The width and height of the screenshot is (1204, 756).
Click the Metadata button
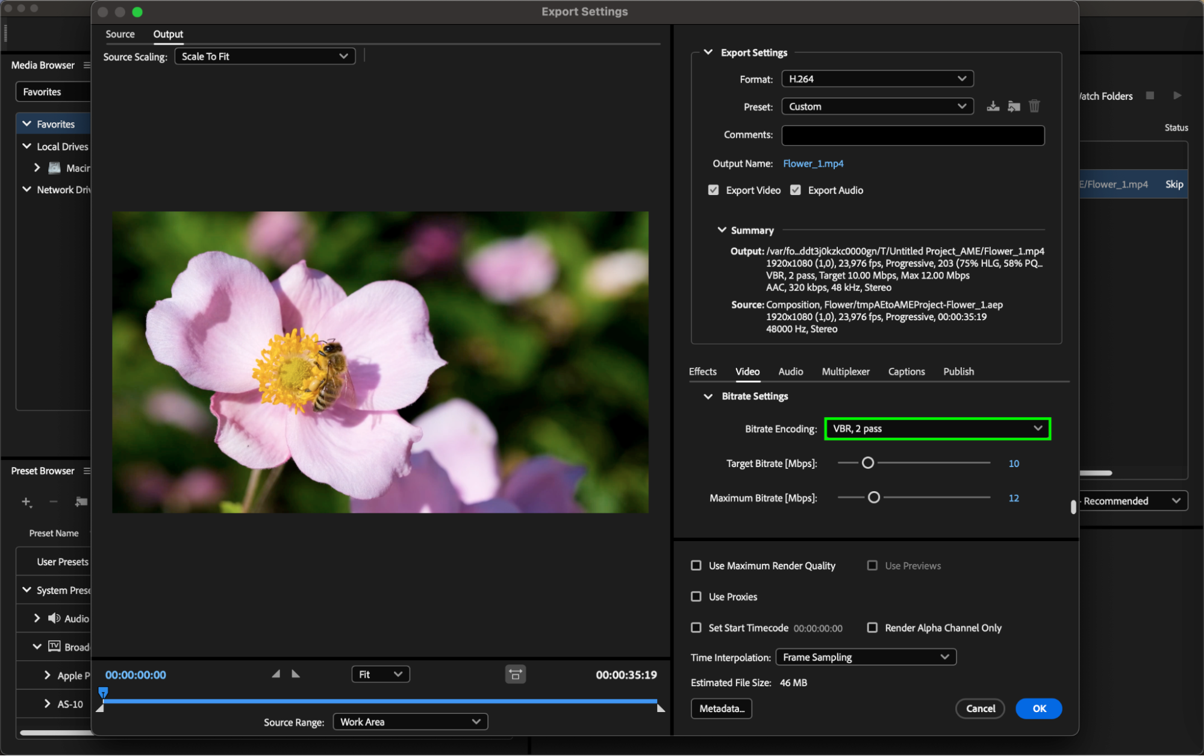click(x=721, y=708)
